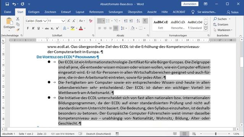Switch to the Überprüfen tab
244x137 pixels.
pos(135,12)
